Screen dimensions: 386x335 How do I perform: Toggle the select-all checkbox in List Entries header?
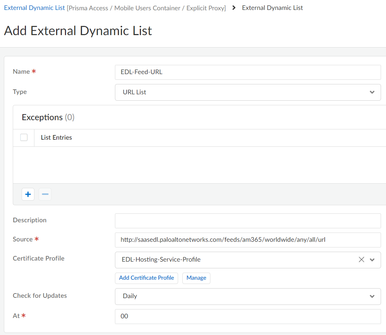coord(23,137)
